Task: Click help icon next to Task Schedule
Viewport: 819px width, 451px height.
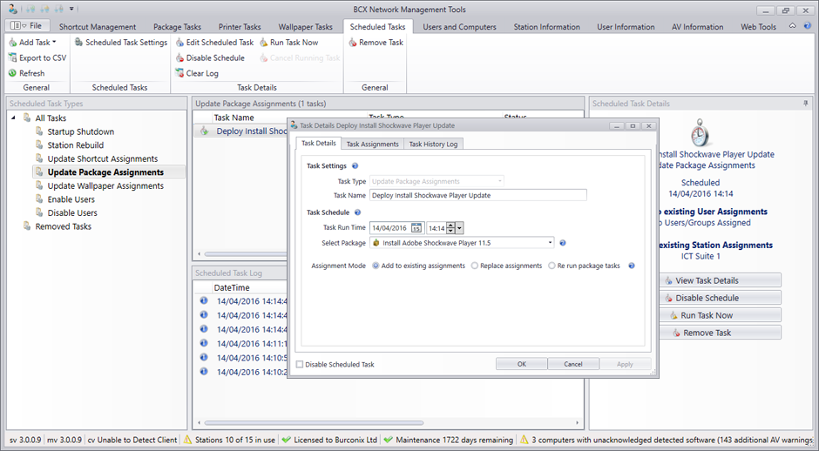Action: (x=358, y=212)
